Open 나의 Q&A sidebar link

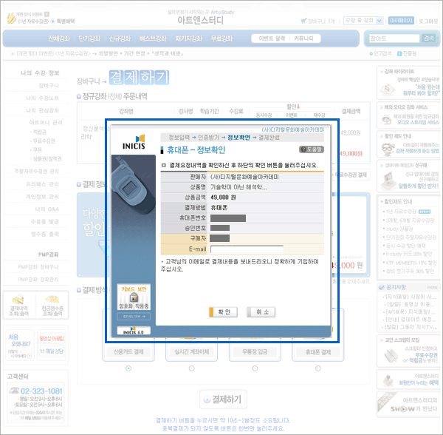tap(47, 209)
